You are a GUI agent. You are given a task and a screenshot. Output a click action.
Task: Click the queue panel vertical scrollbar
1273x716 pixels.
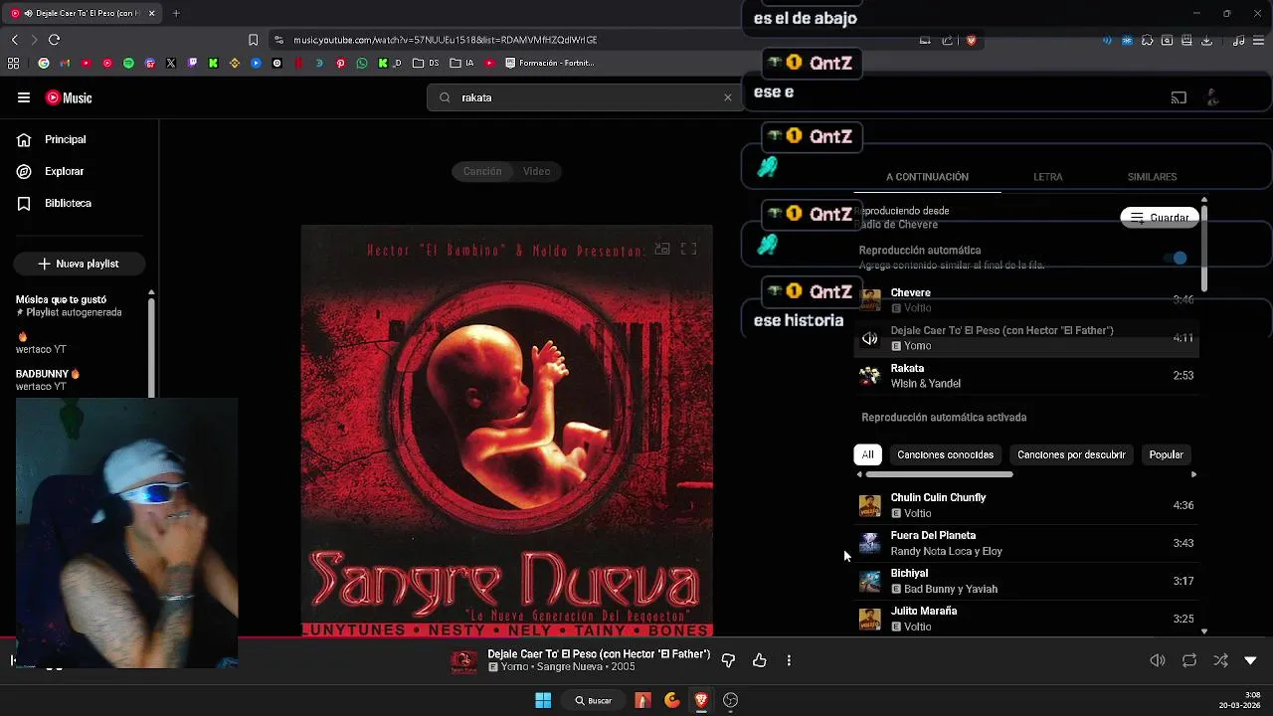(1204, 249)
